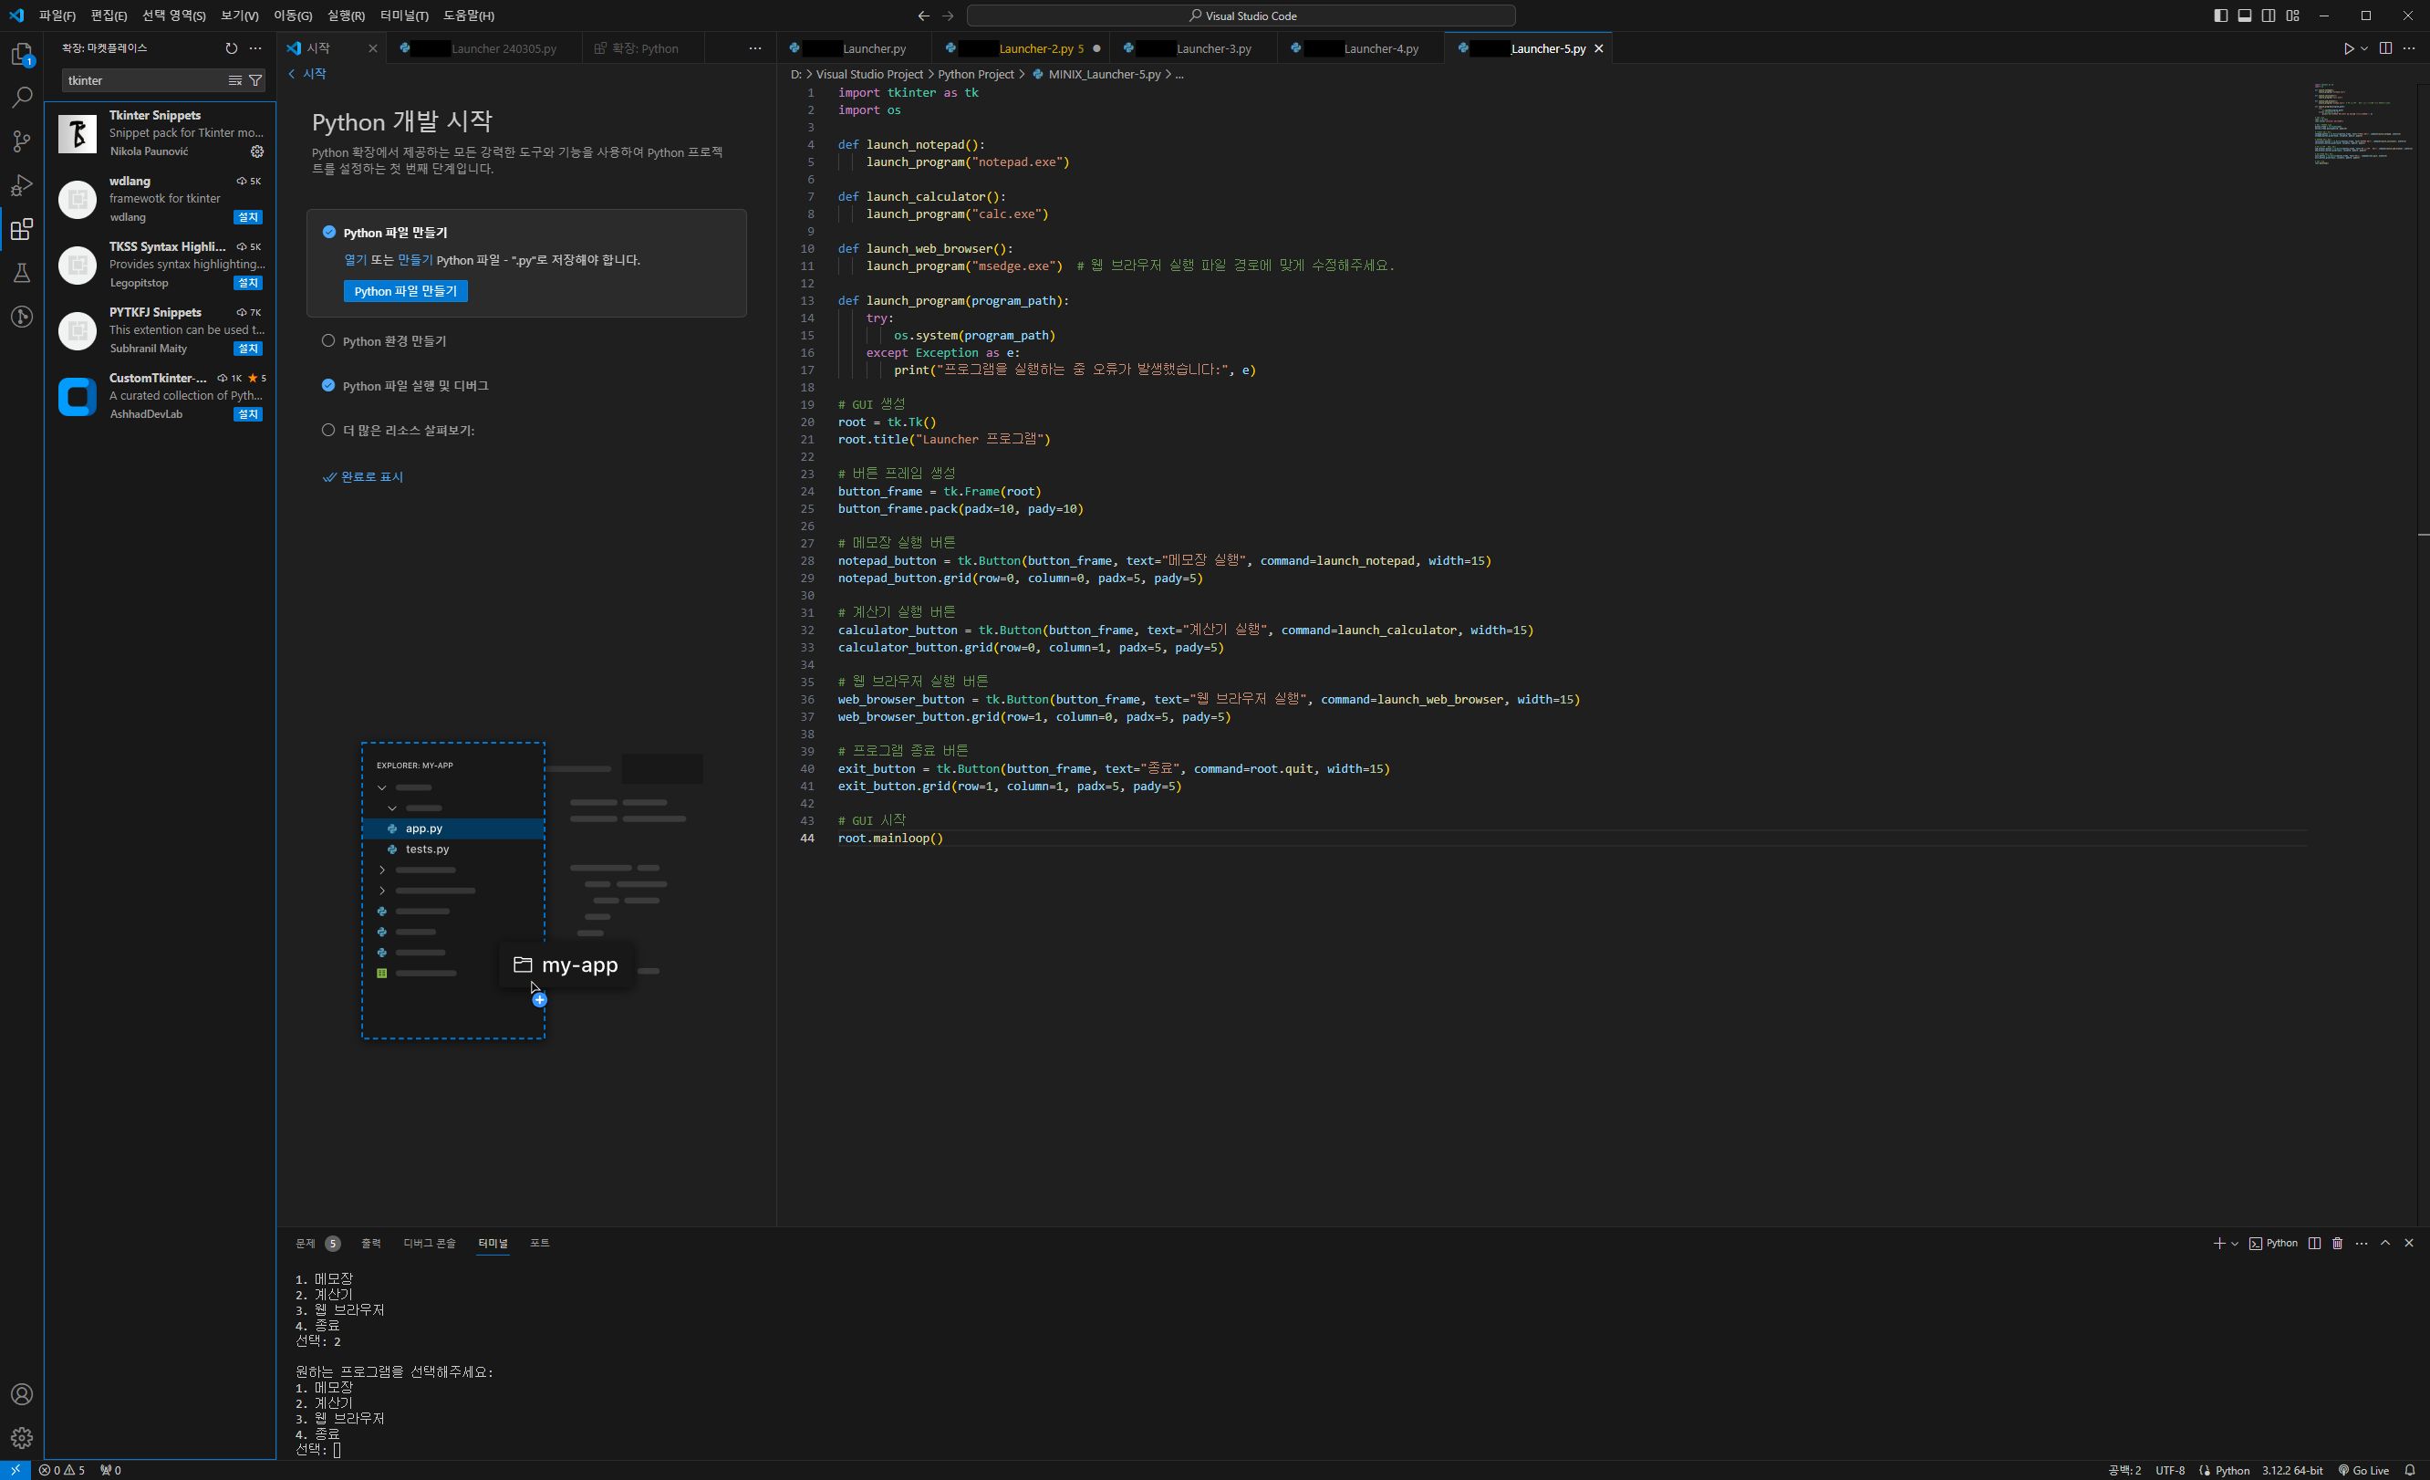Select the 더 많은 리소스 살펴보기 step

click(409, 430)
